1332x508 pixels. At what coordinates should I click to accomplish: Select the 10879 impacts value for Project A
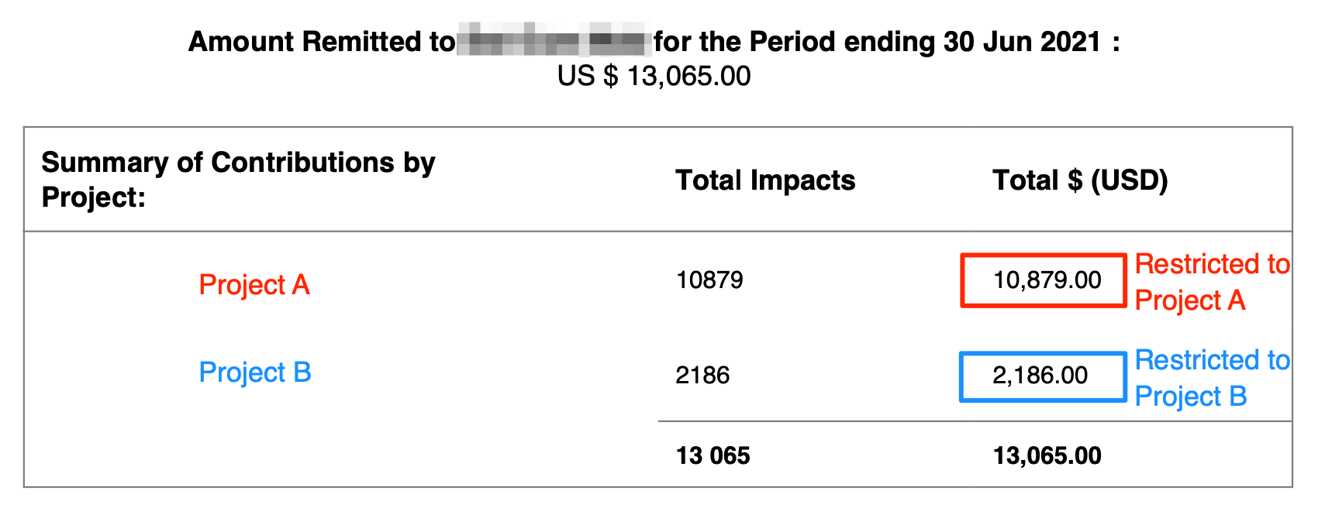pyautogui.click(x=709, y=280)
